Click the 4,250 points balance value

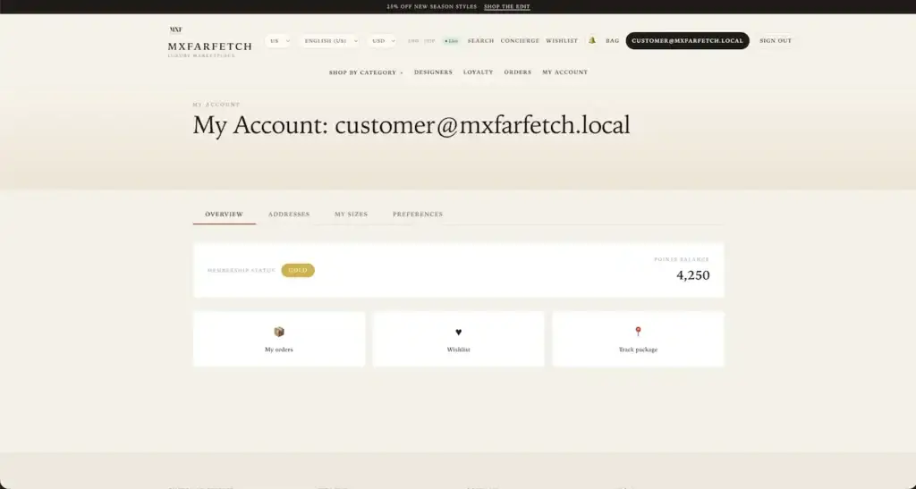(693, 275)
